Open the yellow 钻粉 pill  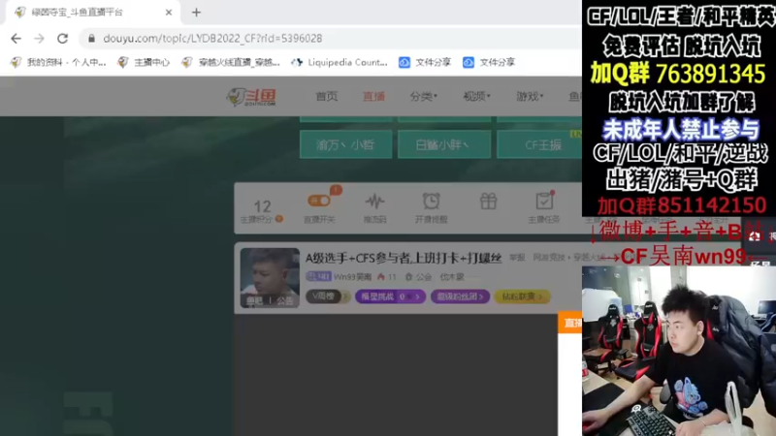pyautogui.click(x=522, y=296)
